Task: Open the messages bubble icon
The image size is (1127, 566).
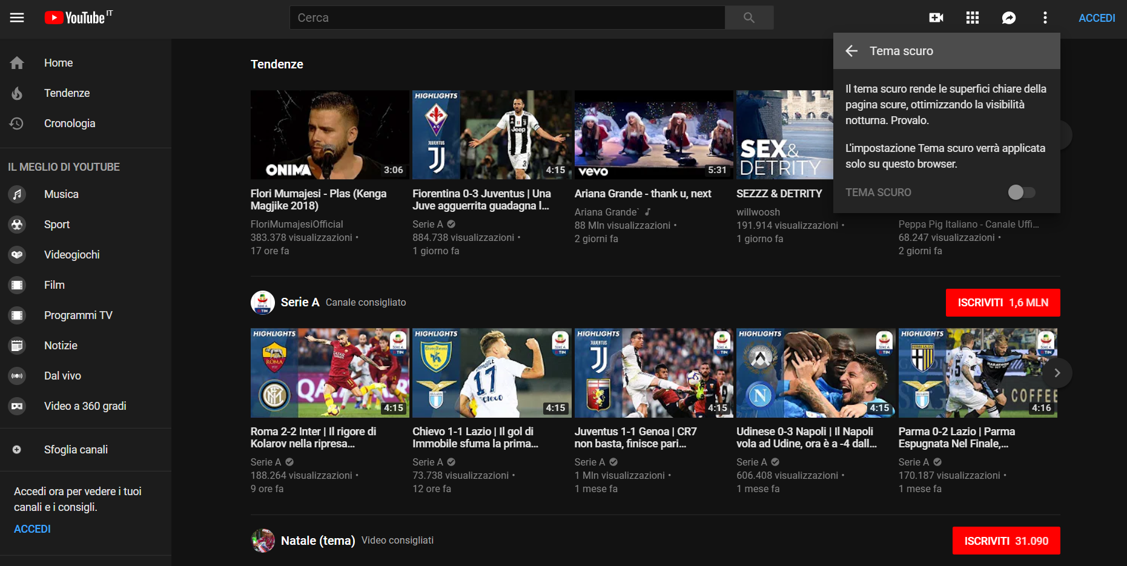Action: pos(1008,18)
